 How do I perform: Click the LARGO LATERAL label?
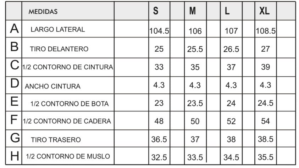click(58, 29)
